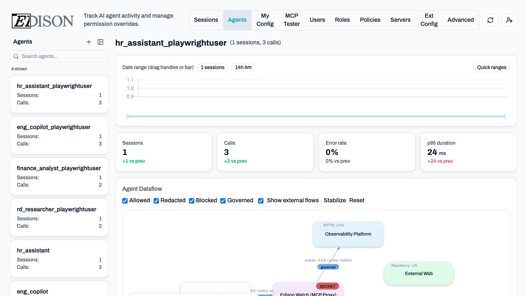Disable the Redacted dataflow filter
Screen dimensions: 527x296
(x=156, y=201)
